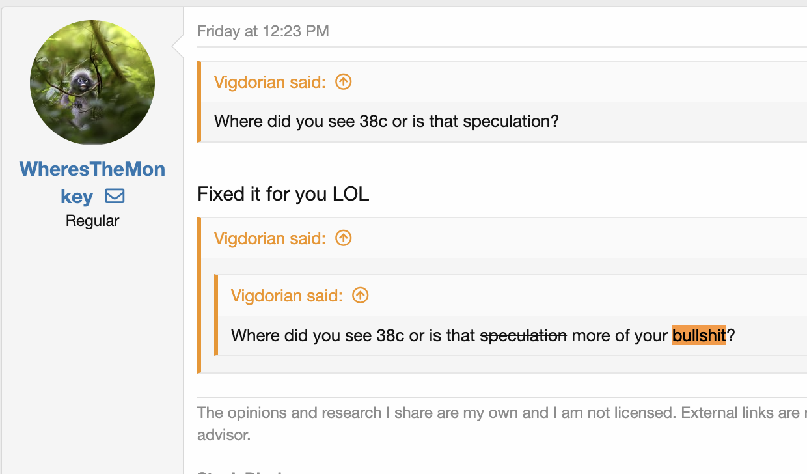
Task: Click the 'Friday at 12:23 PM' timestamp
Action: [263, 31]
